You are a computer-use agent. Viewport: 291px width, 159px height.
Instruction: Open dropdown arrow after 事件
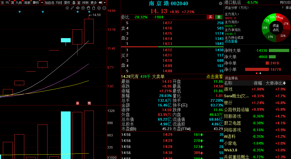[x=42, y=3]
